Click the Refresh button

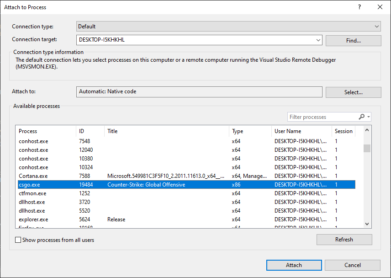click(x=344, y=240)
